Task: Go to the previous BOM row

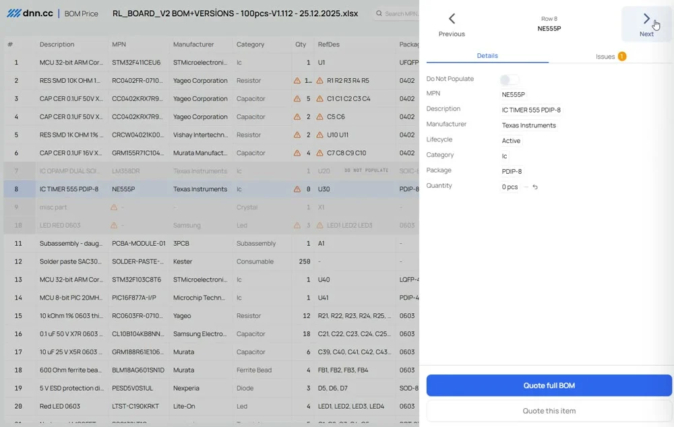Action: click(x=452, y=24)
